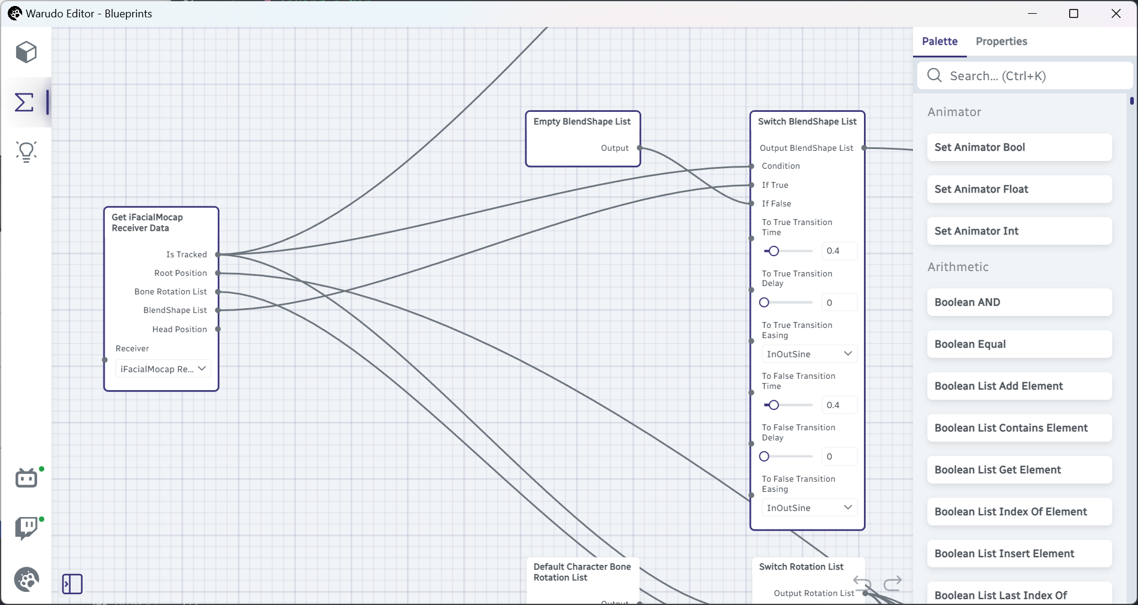
Task: Open the palette settings icon at sidebar bottom
Action: click(x=26, y=579)
